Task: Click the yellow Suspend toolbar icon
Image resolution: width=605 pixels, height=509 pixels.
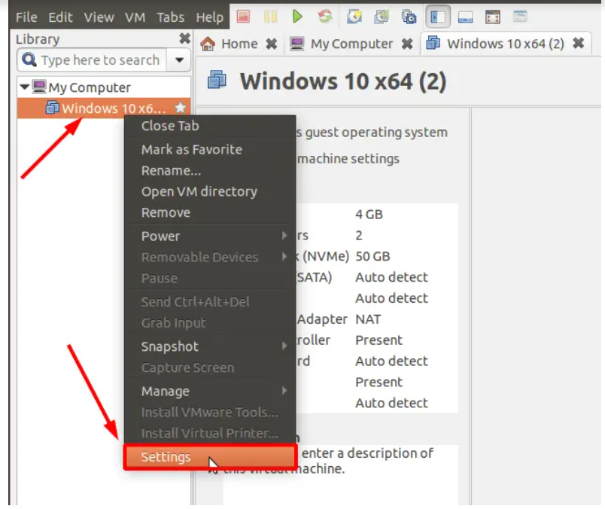Action: (x=270, y=17)
